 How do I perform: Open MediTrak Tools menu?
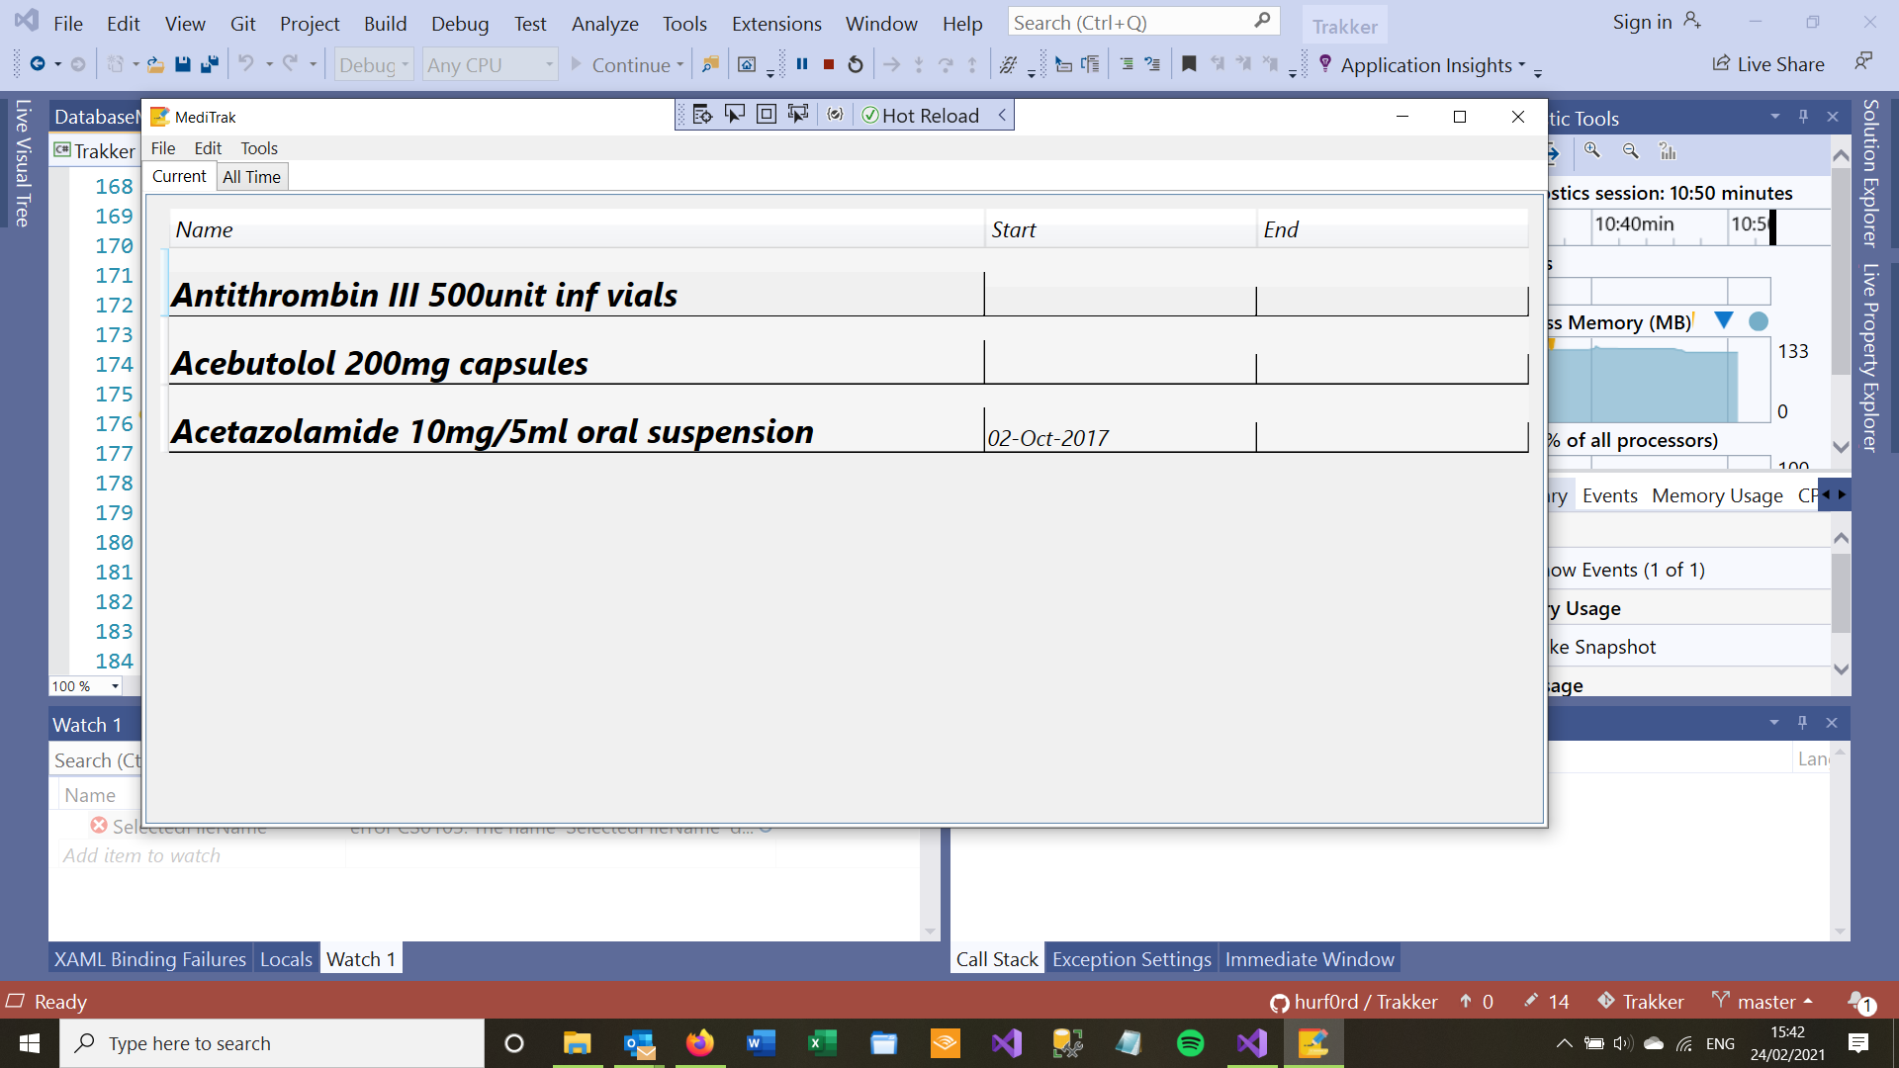click(x=259, y=148)
